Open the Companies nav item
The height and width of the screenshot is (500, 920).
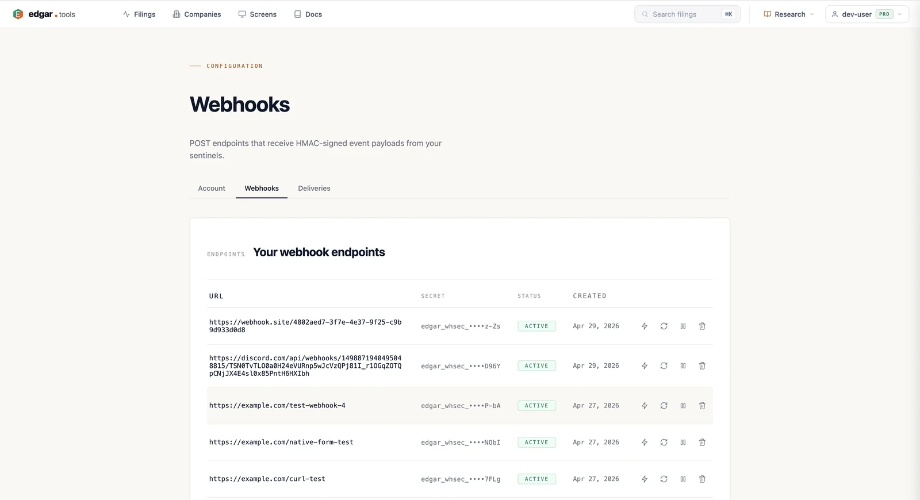pos(197,14)
